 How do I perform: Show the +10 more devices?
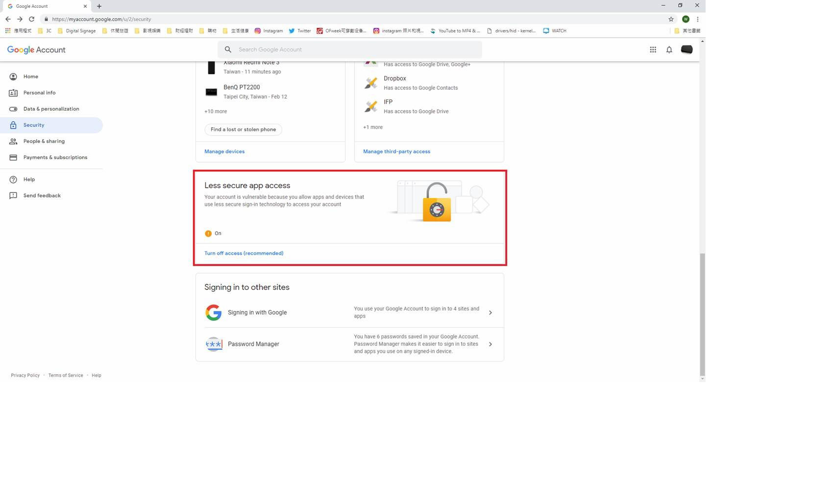point(216,111)
